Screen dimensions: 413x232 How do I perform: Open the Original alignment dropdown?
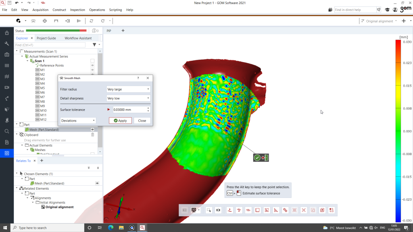379,21
